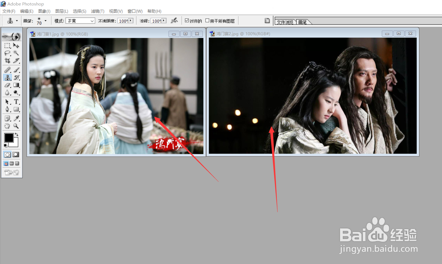Select the Hand tool
This screenshot has height=264, width=442.
(7, 126)
